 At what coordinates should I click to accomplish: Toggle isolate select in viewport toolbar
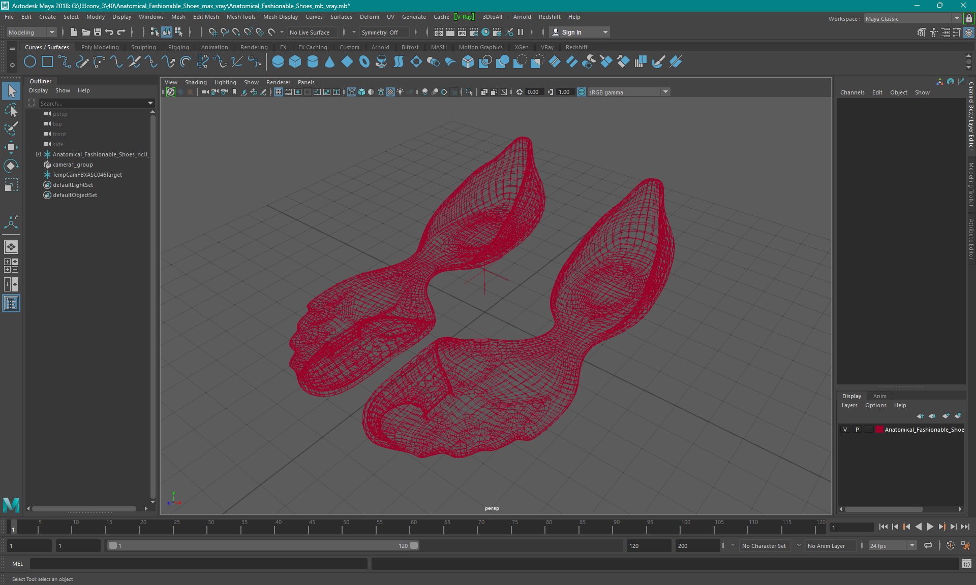pos(469,92)
